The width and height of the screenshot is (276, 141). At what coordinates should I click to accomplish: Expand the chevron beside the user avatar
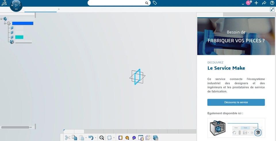point(243,4)
